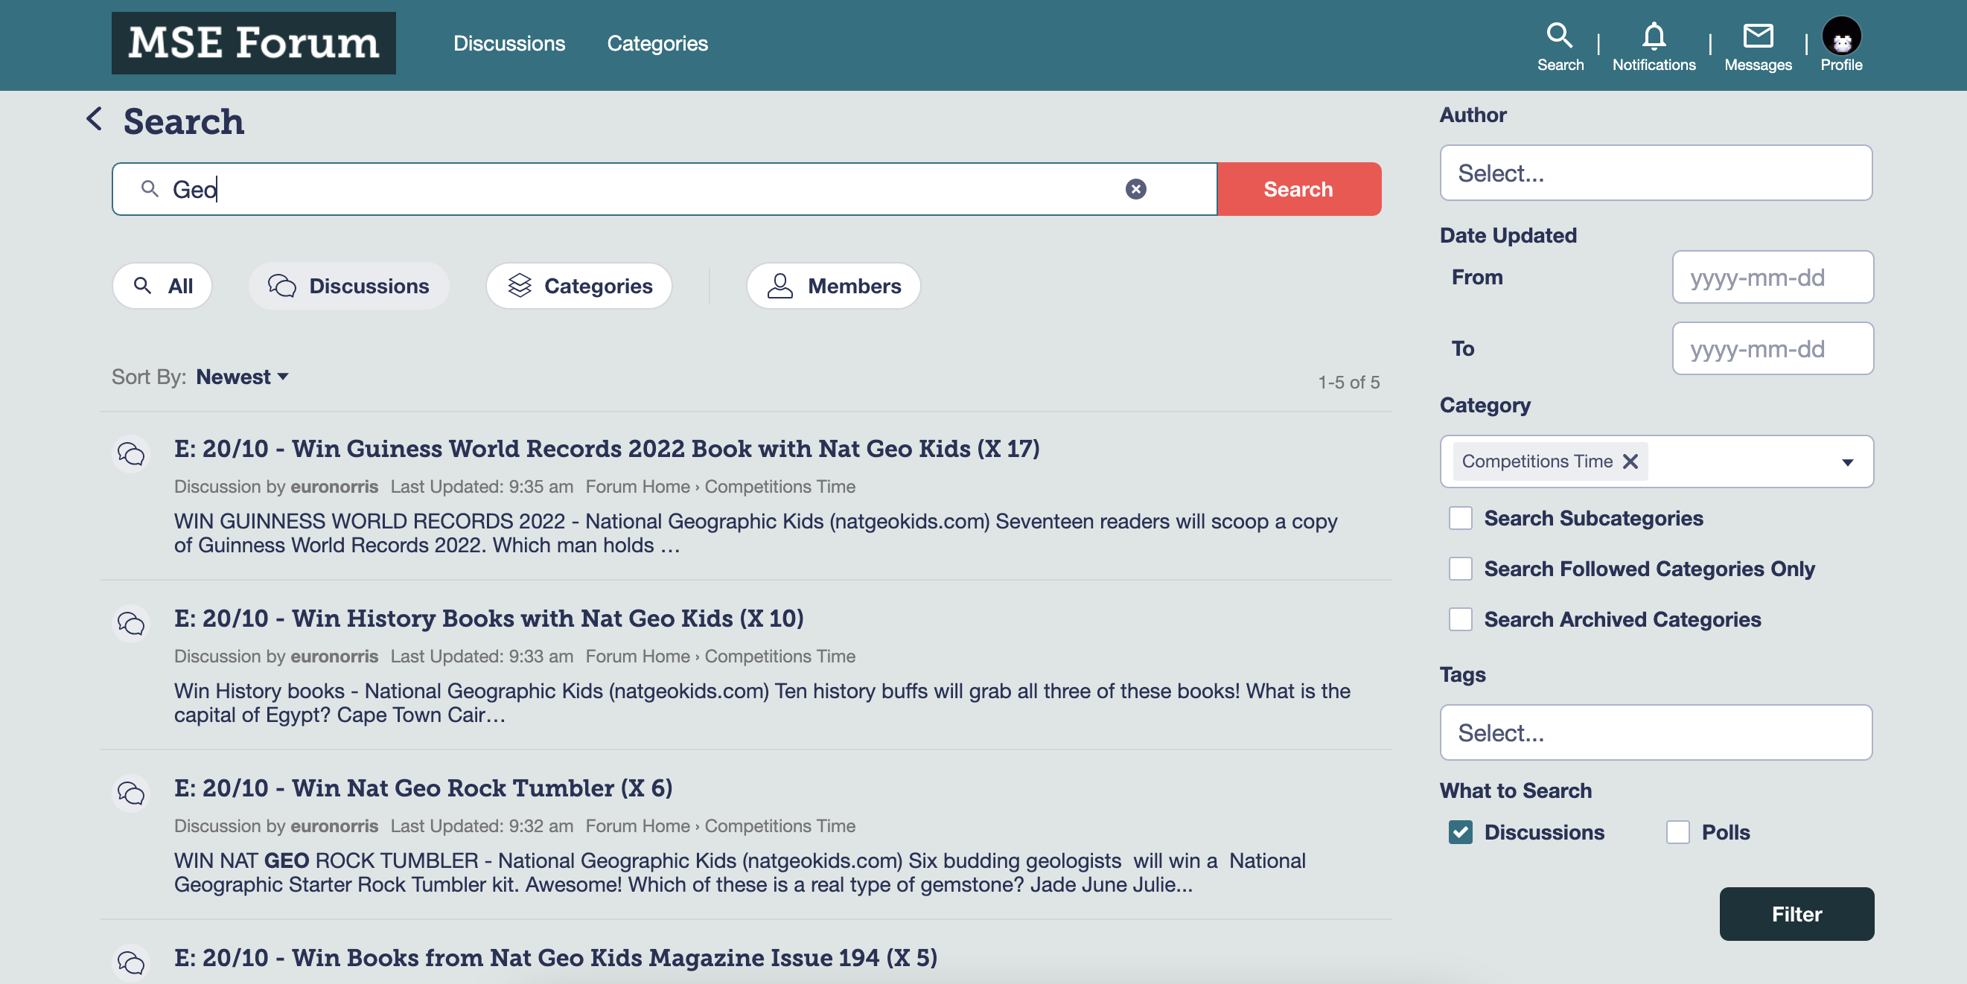Enable Search Subcategories checkbox
Screen dimensions: 1967x984
[1460, 518]
